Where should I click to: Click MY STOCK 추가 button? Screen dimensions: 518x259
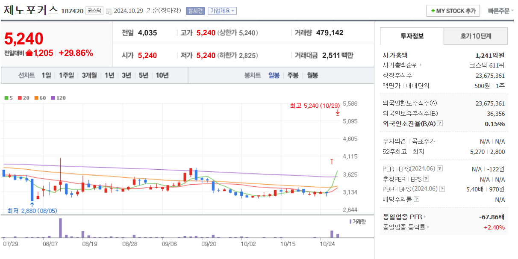tap(453, 11)
